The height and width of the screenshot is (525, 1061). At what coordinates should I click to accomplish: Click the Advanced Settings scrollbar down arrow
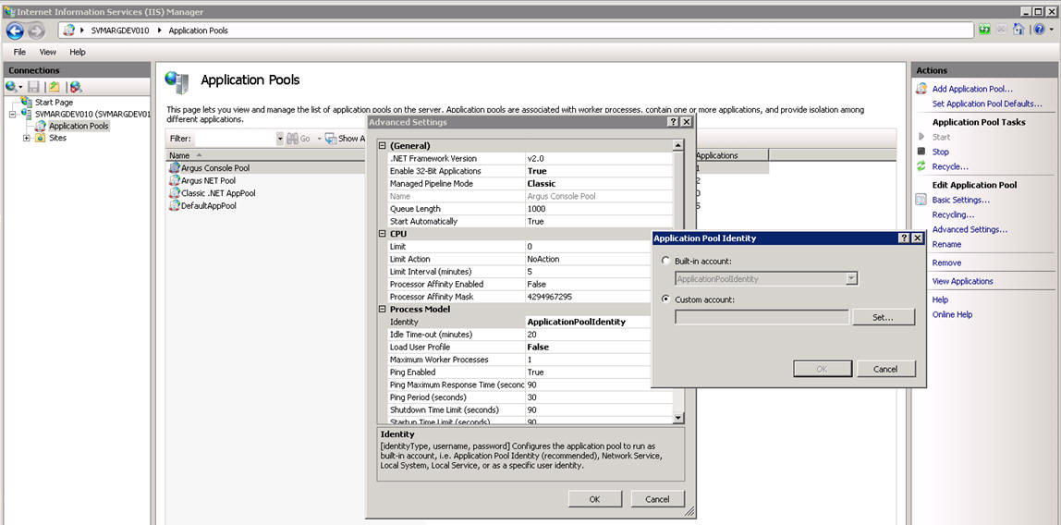coord(678,419)
